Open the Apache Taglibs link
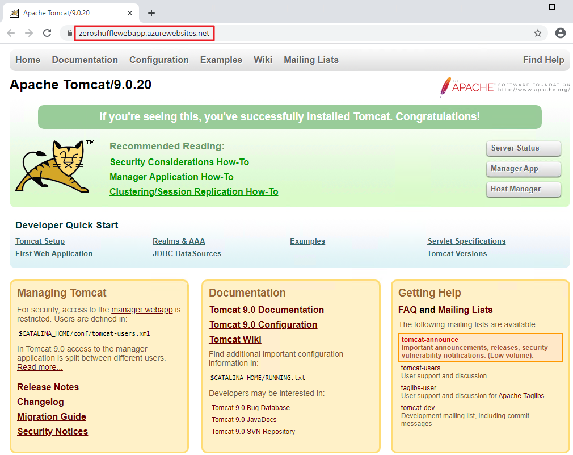The width and height of the screenshot is (573, 455). pyautogui.click(x=521, y=396)
